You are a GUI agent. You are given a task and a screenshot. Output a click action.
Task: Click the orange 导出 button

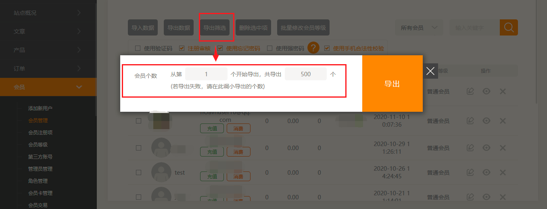coord(392,84)
